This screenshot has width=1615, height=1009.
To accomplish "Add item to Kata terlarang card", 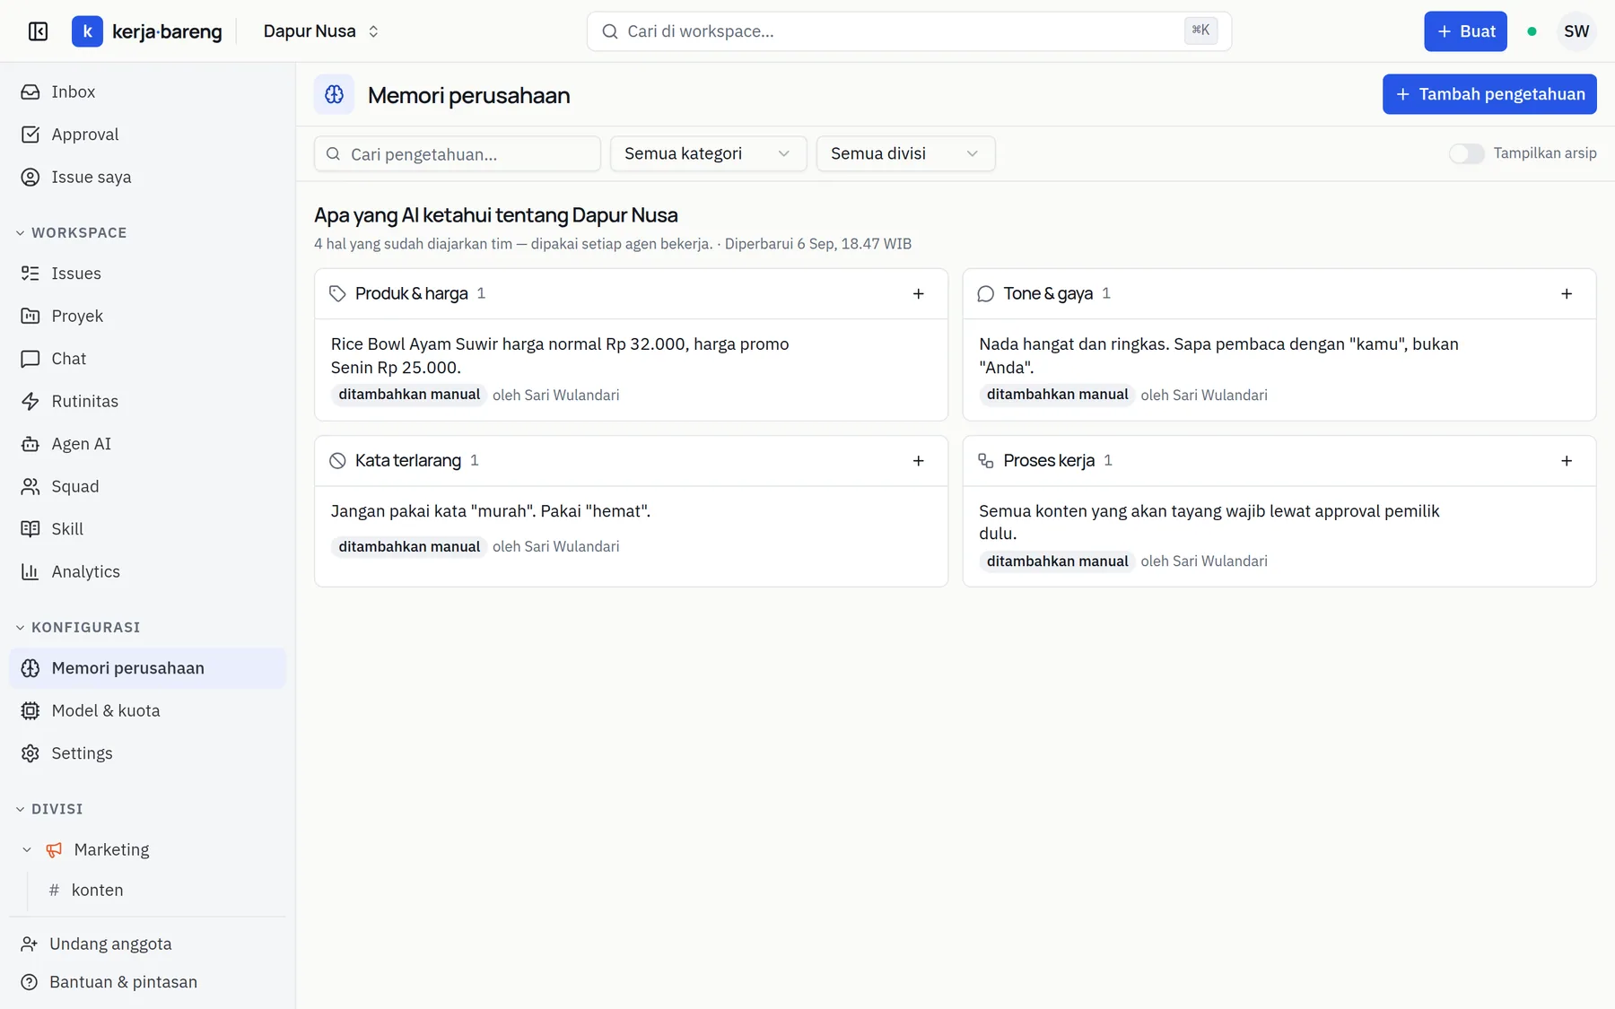I will 918,461.
